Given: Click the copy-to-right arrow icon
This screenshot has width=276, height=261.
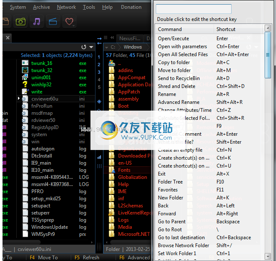Looking at the screenshot, I should tap(99, 39).
